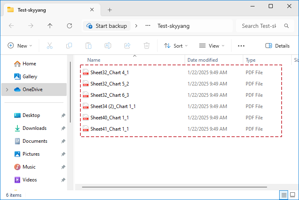Switch to large thumbnails view in status bar
This screenshot has width=299, height=200.
[x=293, y=195]
